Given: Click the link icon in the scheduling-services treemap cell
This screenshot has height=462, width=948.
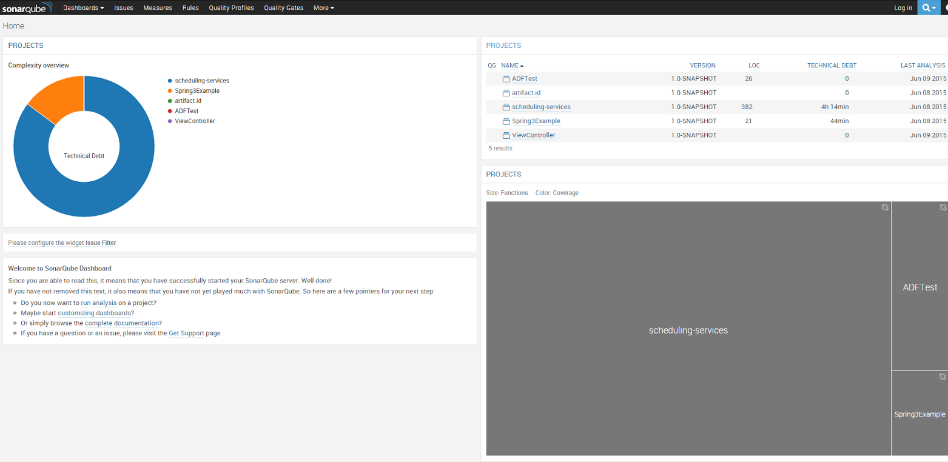Looking at the screenshot, I should point(884,207).
